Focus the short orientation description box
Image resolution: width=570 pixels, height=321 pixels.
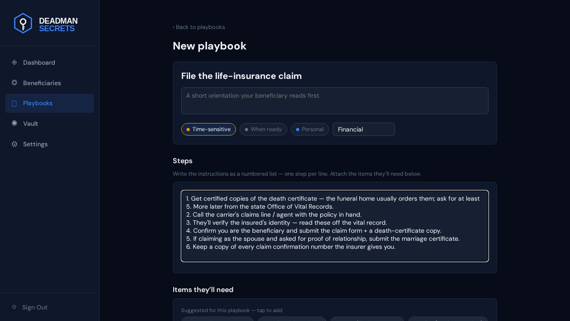pyautogui.click(x=335, y=101)
